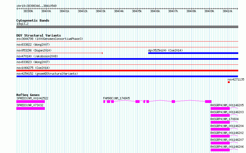246x153 pixels.
Task: Select the SPRED3 NM_001042522 magenta gene bar
Action: click(31, 102)
